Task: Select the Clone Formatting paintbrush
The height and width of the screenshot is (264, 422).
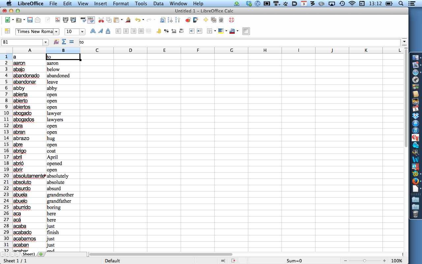Action: [x=128, y=20]
